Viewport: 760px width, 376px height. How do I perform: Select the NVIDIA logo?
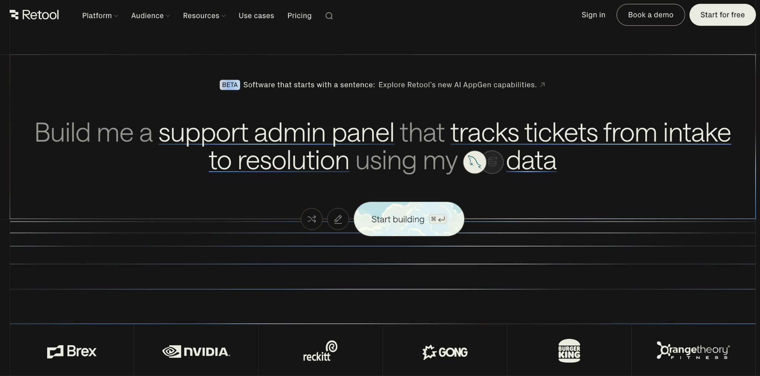pyautogui.click(x=196, y=351)
